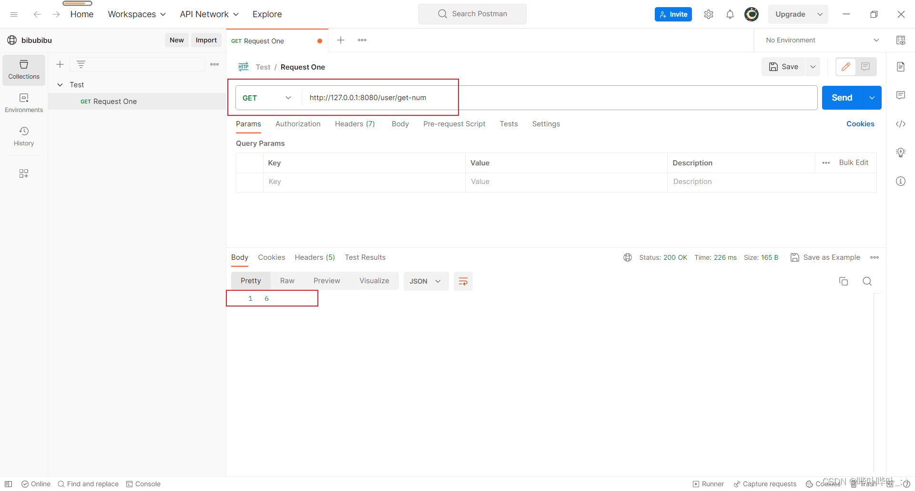
Task: Click the network globe icon near status
Action: (x=628, y=257)
